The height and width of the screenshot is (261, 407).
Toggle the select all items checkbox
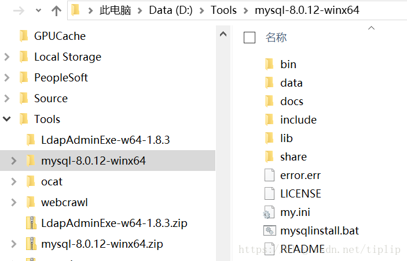click(x=250, y=38)
